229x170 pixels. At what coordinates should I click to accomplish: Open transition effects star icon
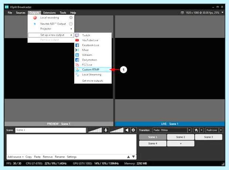pyautogui.click(x=196, y=130)
